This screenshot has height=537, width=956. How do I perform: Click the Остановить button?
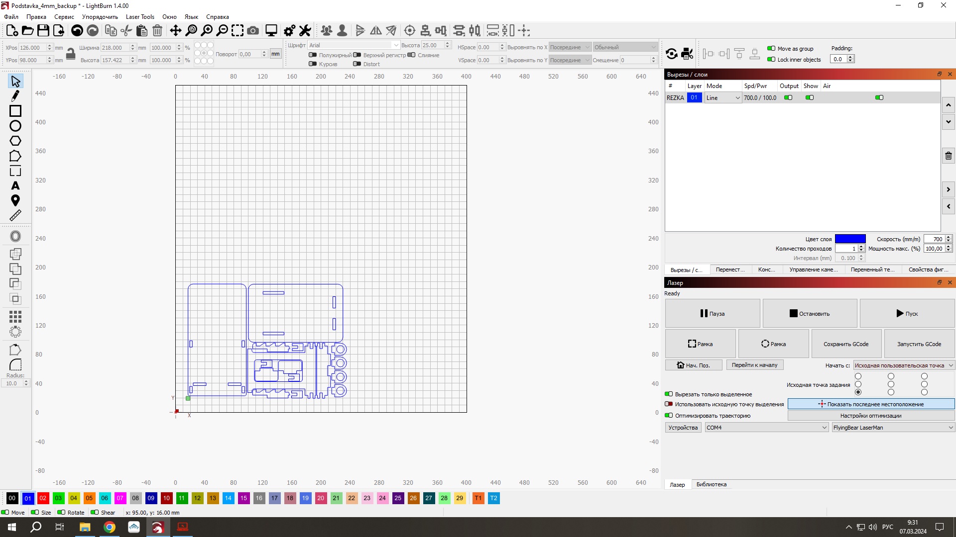[810, 313]
